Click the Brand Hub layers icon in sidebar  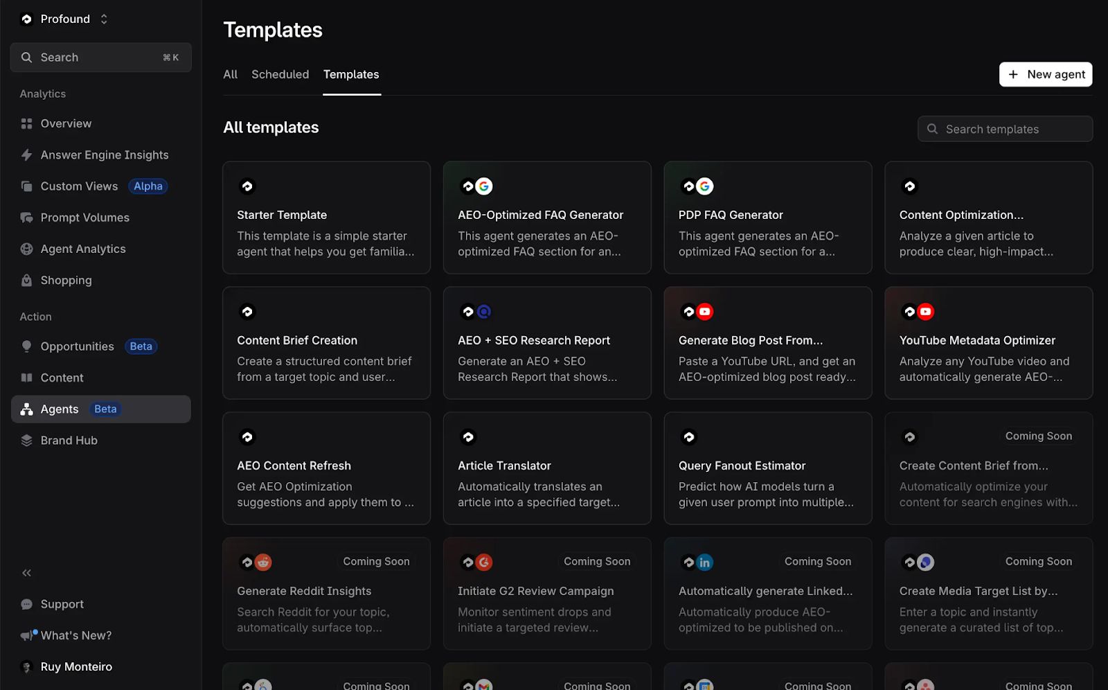click(x=26, y=440)
